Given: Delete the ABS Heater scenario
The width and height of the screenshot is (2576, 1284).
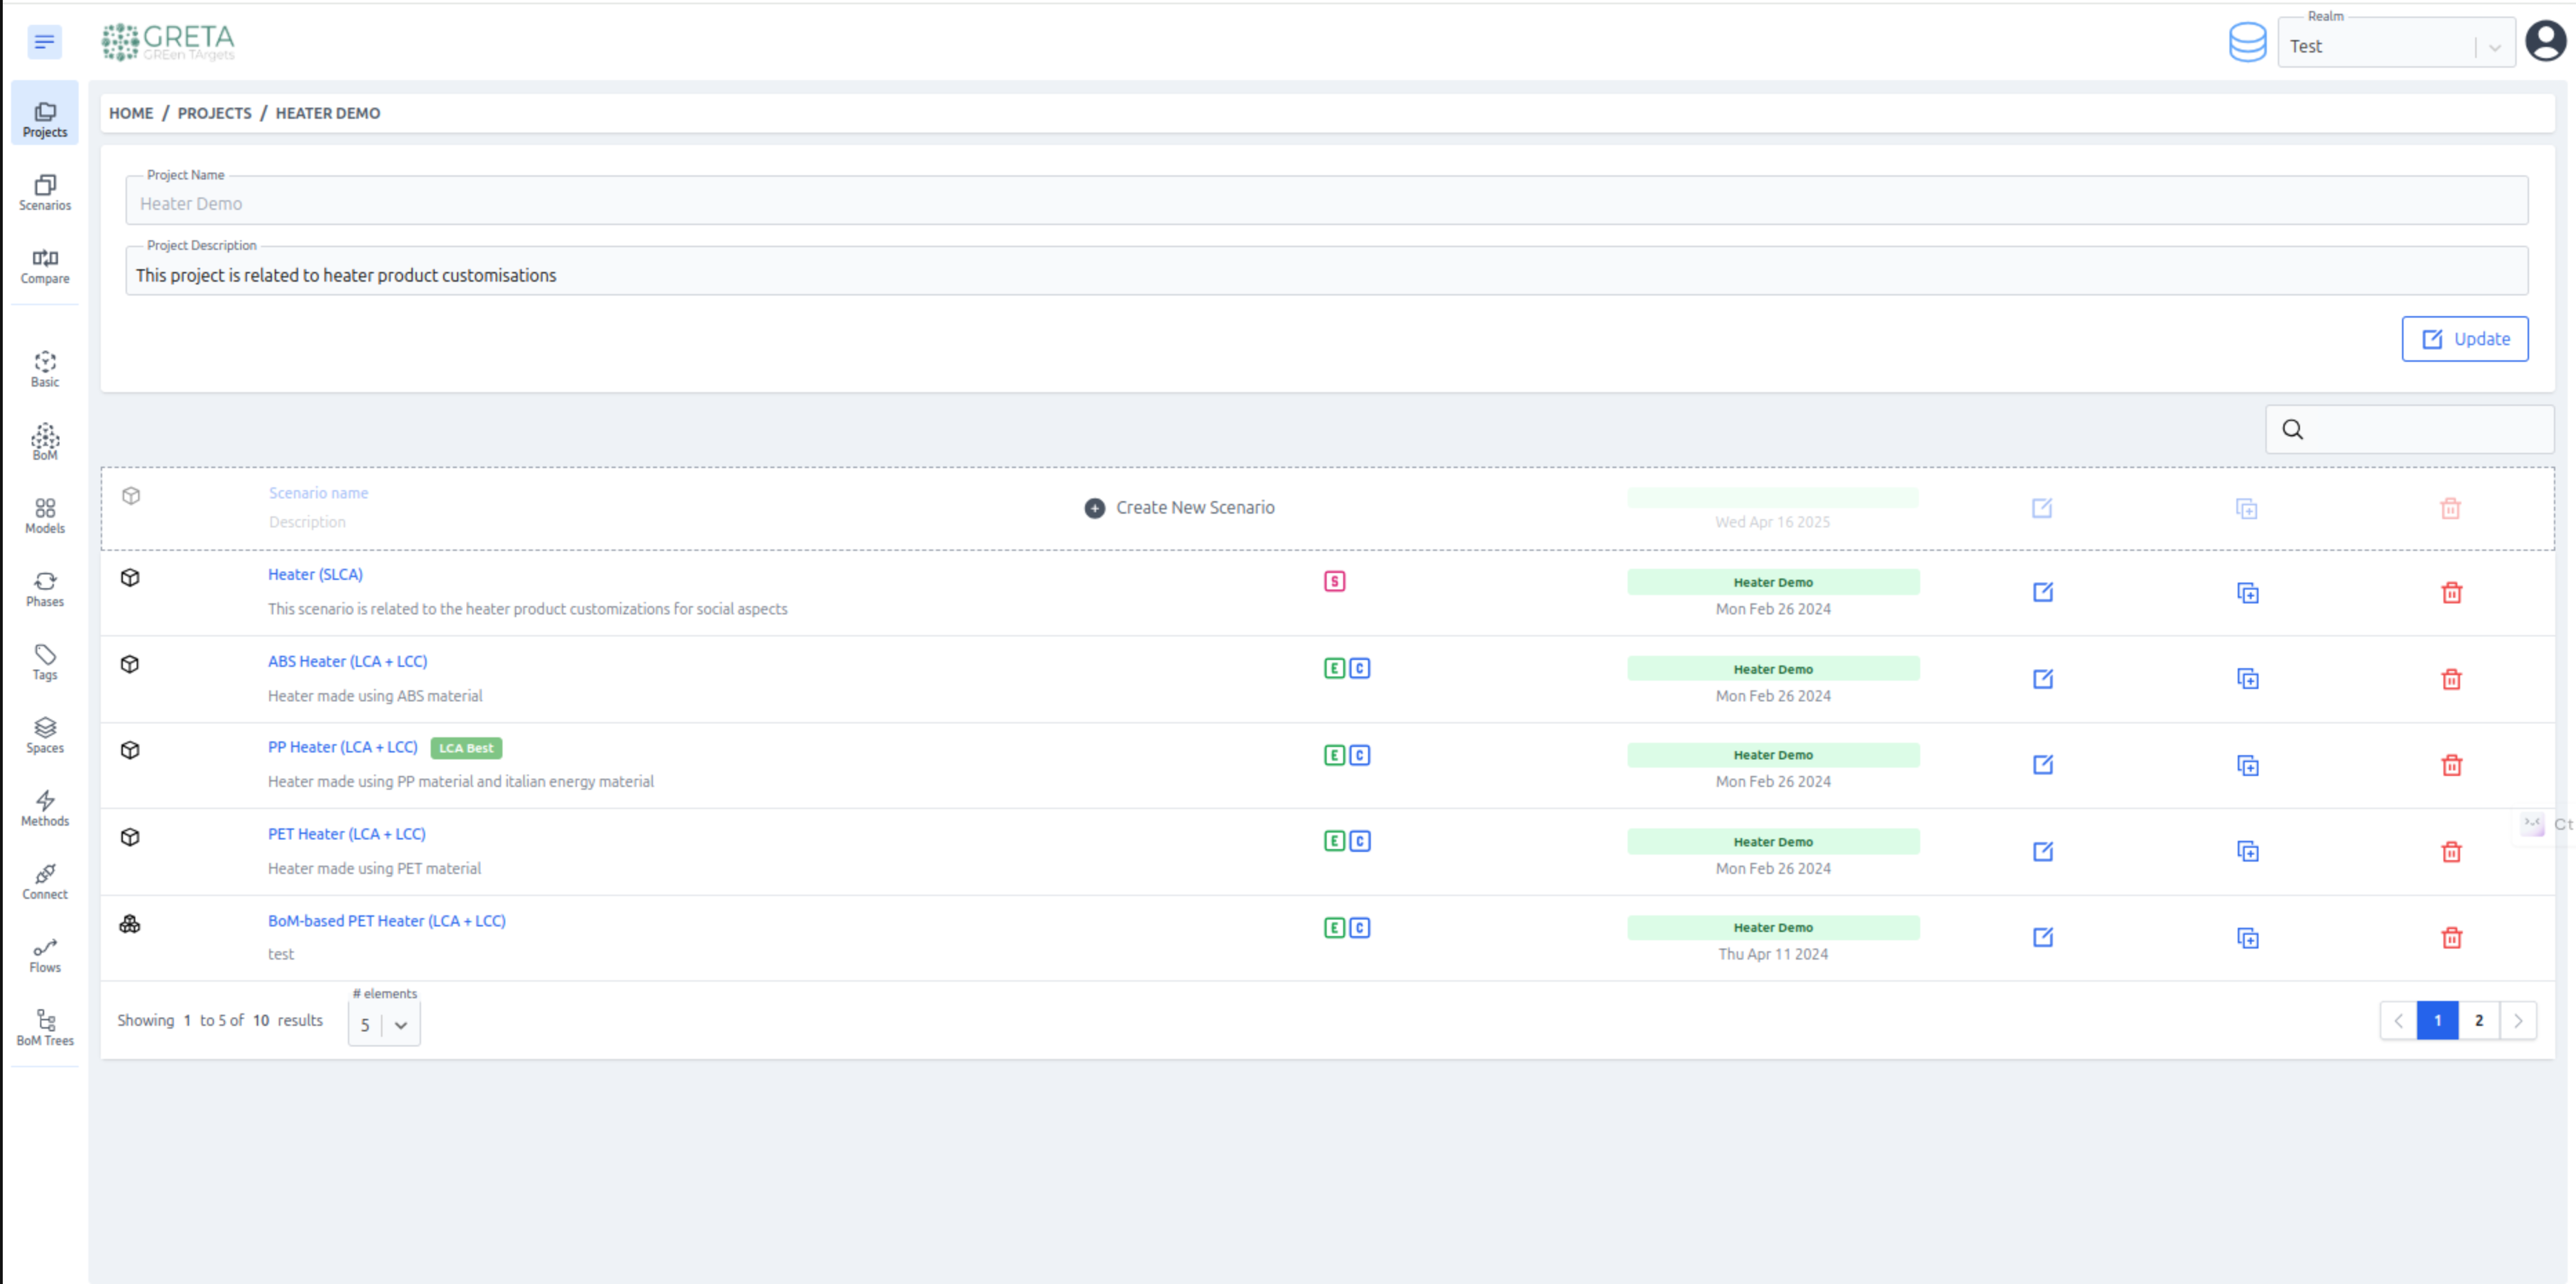Looking at the screenshot, I should pyautogui.click(x=2451, y=679).
